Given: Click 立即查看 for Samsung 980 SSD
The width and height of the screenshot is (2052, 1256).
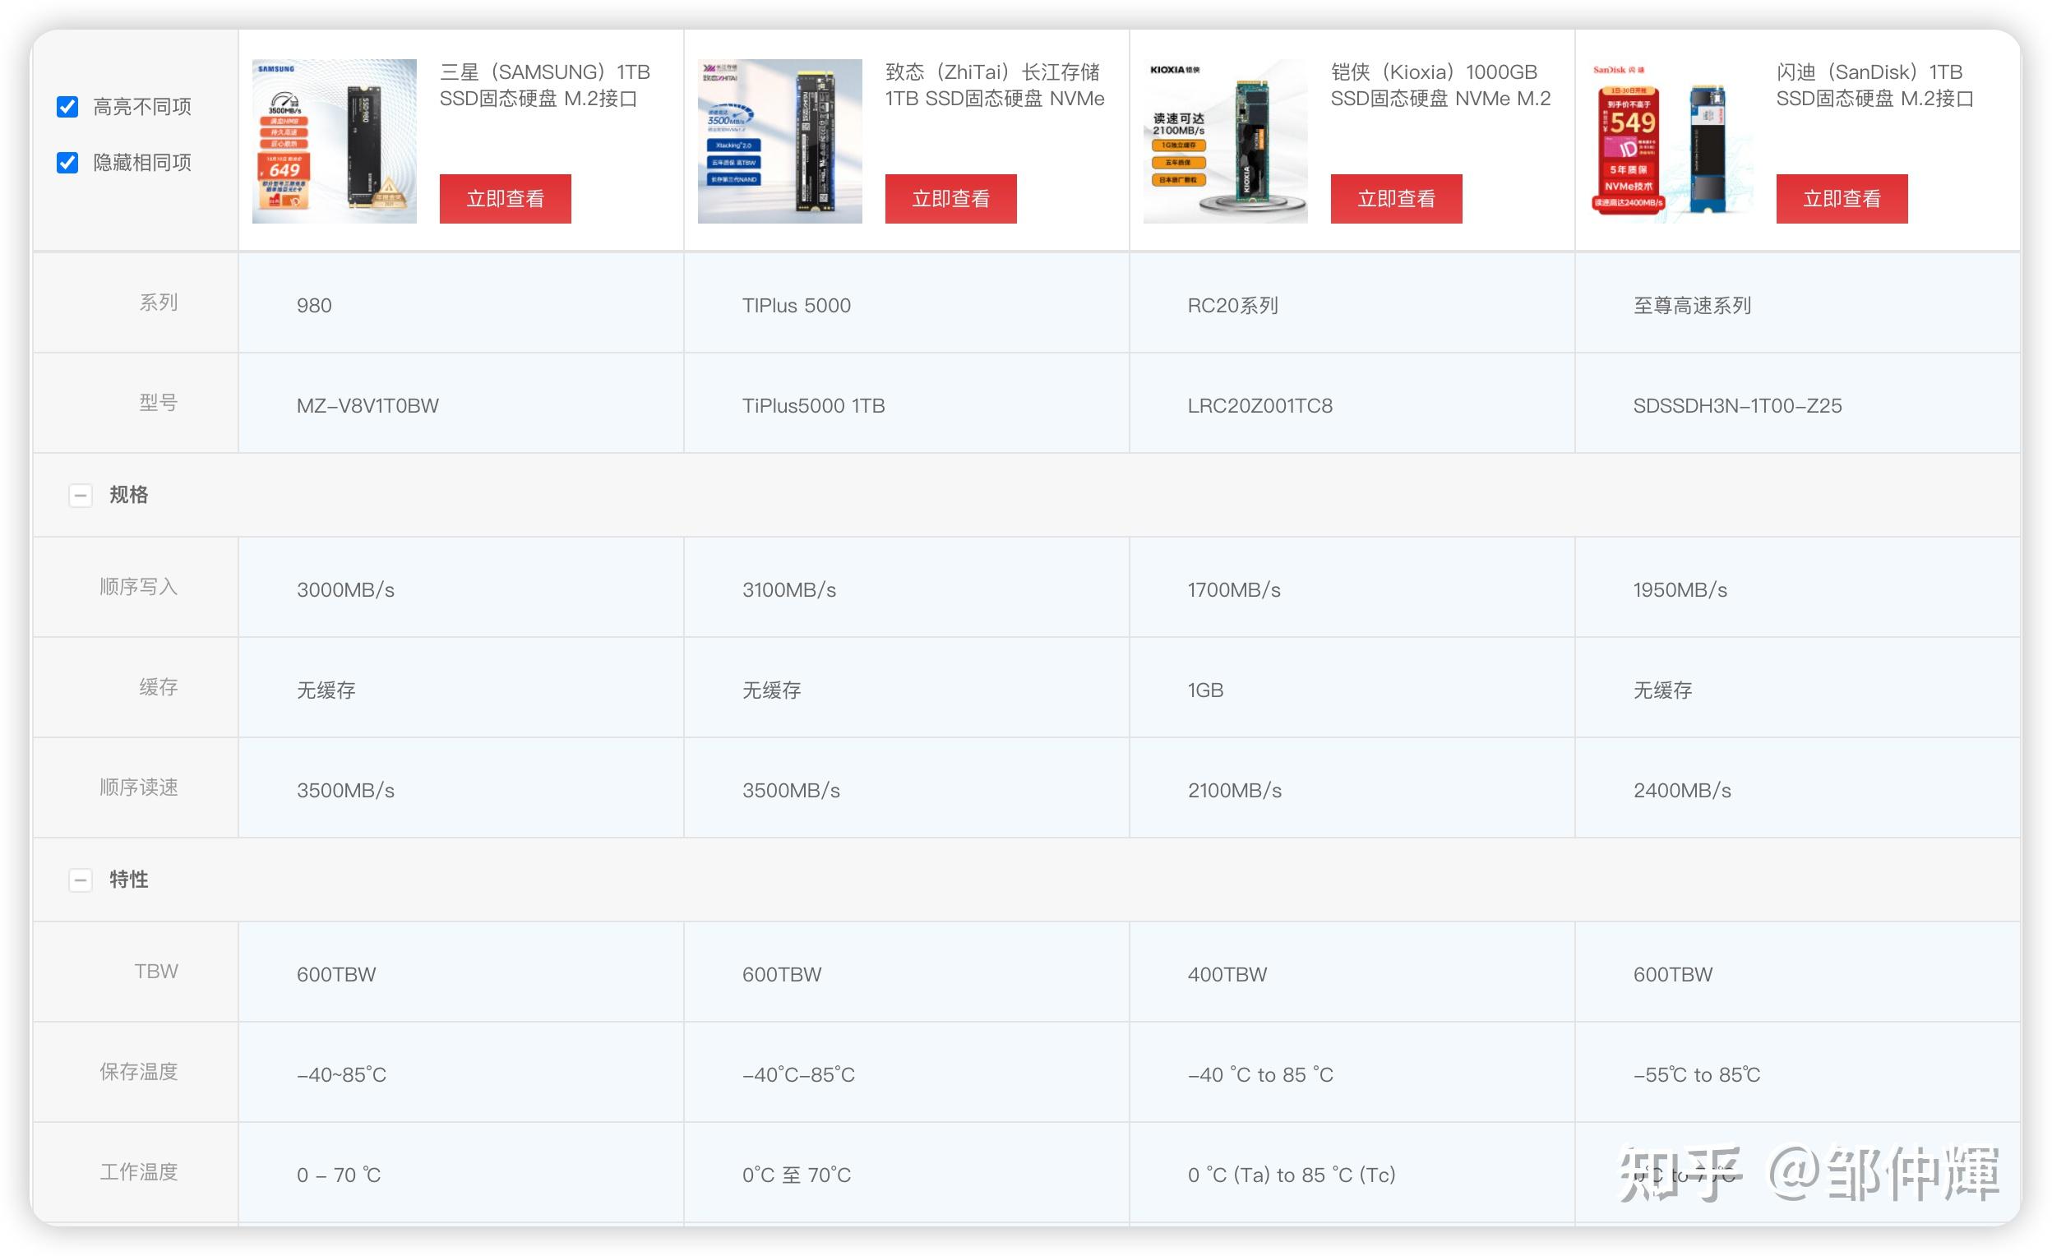Looking at the screenshot, I should tap(505, 198).
